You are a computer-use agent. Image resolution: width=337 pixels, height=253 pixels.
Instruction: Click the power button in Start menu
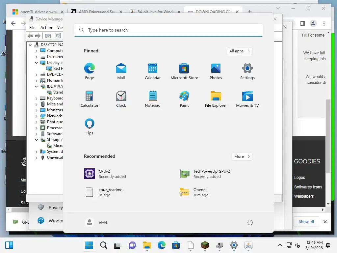coord(250,222)
